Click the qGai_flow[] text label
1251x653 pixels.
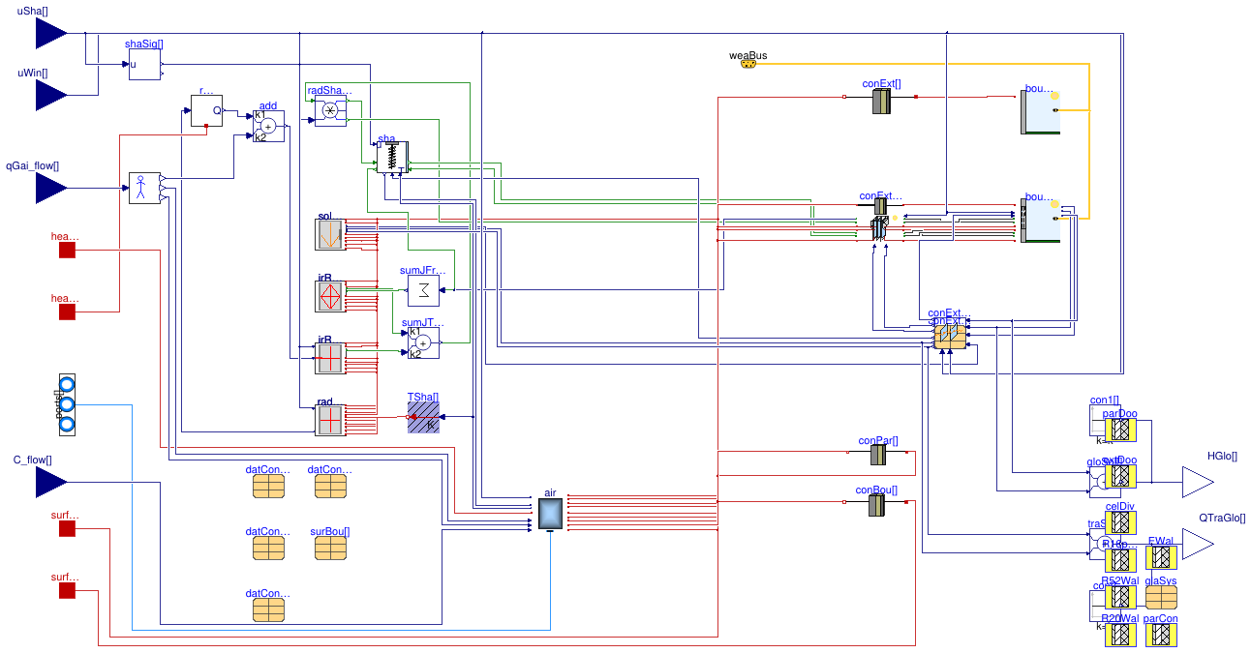click(32, 165)
